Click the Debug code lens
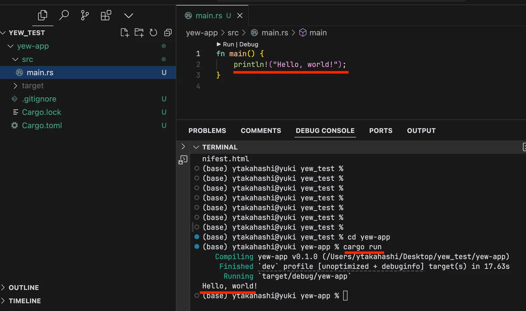The height and width of the screenshot is (311, 526). click(x=249, y=44)
